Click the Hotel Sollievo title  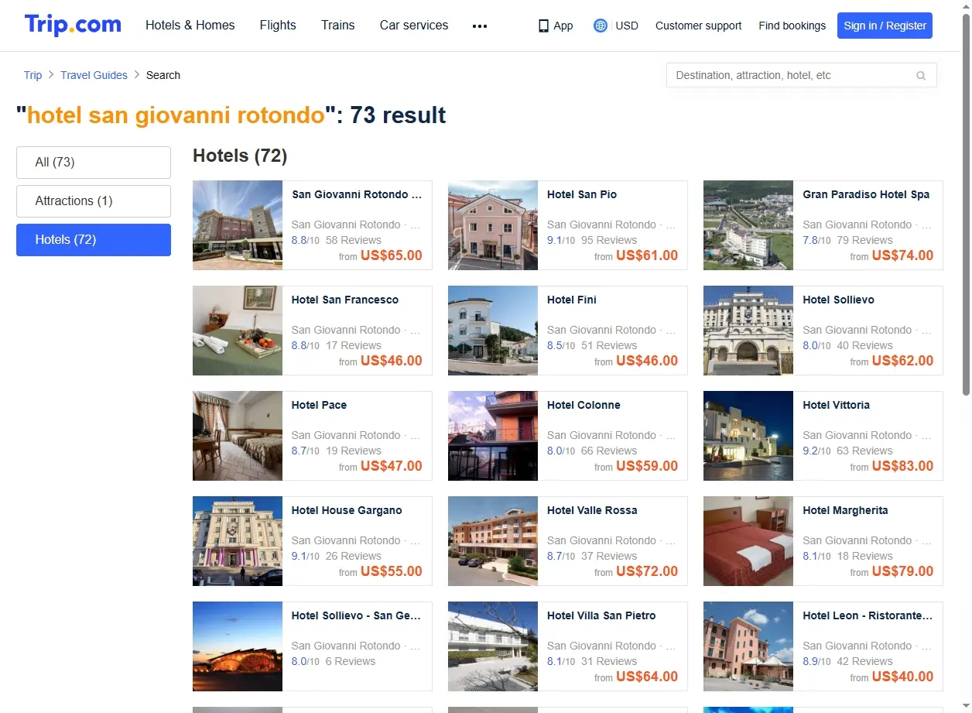tap(838, 300)
